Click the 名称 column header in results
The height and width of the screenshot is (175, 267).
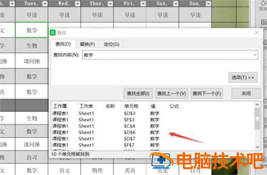pos(110,106)
